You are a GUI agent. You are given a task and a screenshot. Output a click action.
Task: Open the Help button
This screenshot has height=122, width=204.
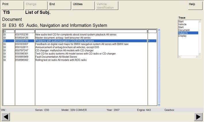pos(195,5)
